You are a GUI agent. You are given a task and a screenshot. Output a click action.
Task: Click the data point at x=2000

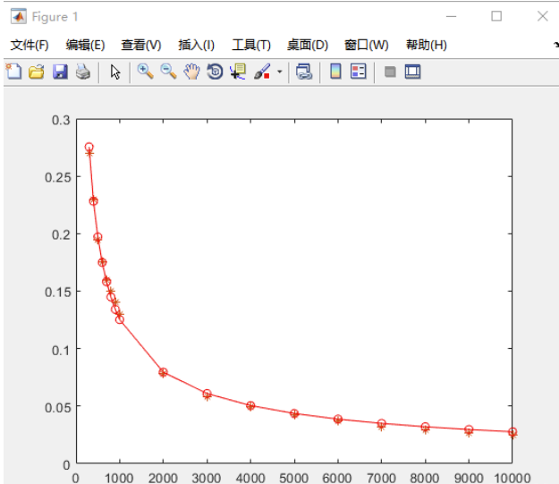tap(163, 372)
